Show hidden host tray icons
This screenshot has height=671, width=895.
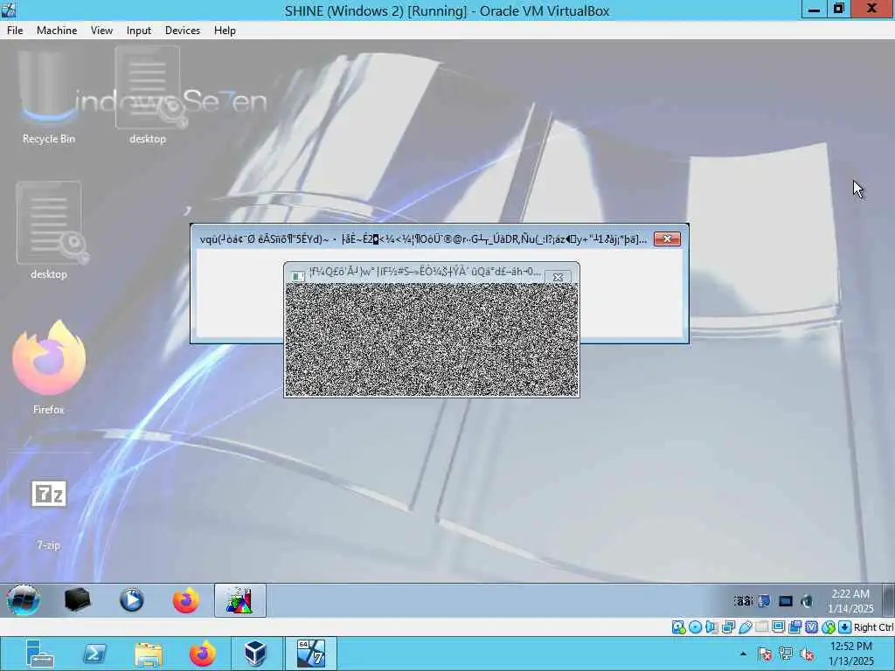[x=743, y=654]
